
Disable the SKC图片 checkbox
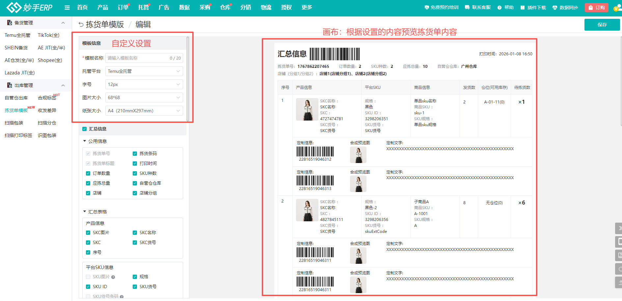tap(88, 233)
